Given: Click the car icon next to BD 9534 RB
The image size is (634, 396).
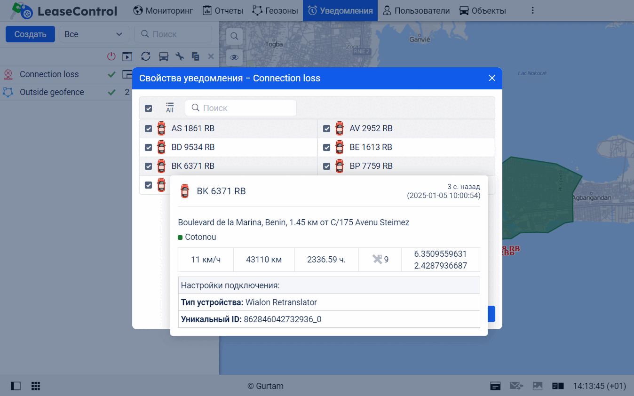Looking at the screenshot, I should 161,147.
